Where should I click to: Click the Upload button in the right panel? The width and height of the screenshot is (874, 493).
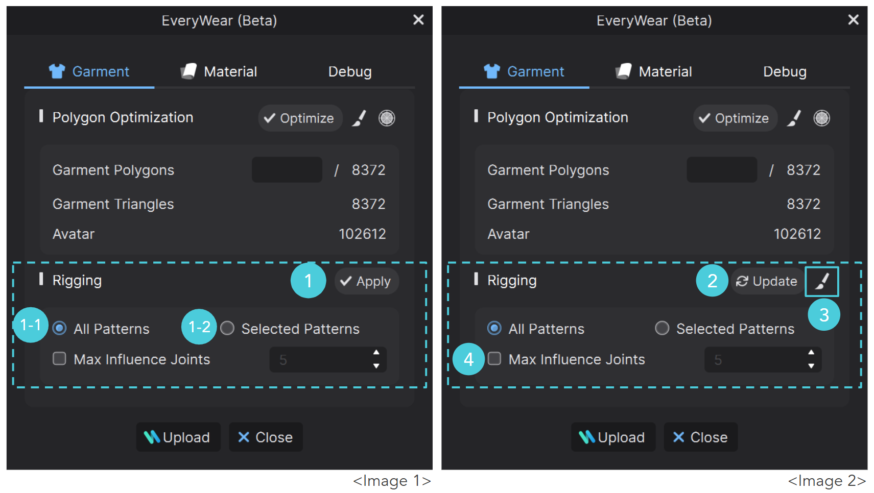(x=613, y=437)
